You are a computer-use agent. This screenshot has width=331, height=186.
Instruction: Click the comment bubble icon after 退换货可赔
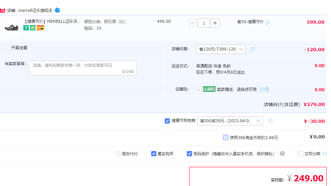(262, 90)
